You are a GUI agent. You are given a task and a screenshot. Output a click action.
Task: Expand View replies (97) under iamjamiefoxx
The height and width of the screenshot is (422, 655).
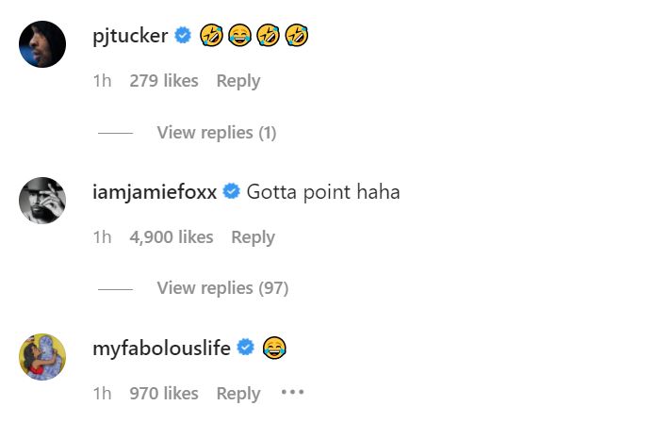click(222, 288)
